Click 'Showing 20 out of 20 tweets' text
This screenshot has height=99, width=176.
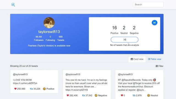24,66
